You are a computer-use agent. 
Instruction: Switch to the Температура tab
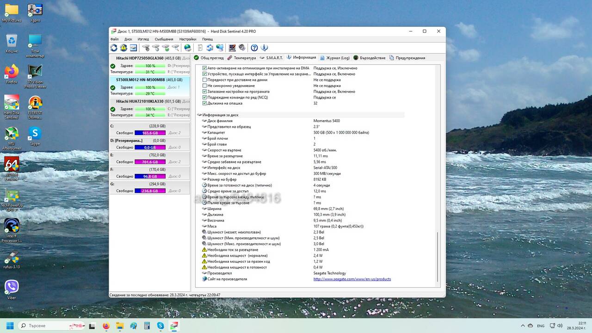pyautogui.click(x=241, y=58)
